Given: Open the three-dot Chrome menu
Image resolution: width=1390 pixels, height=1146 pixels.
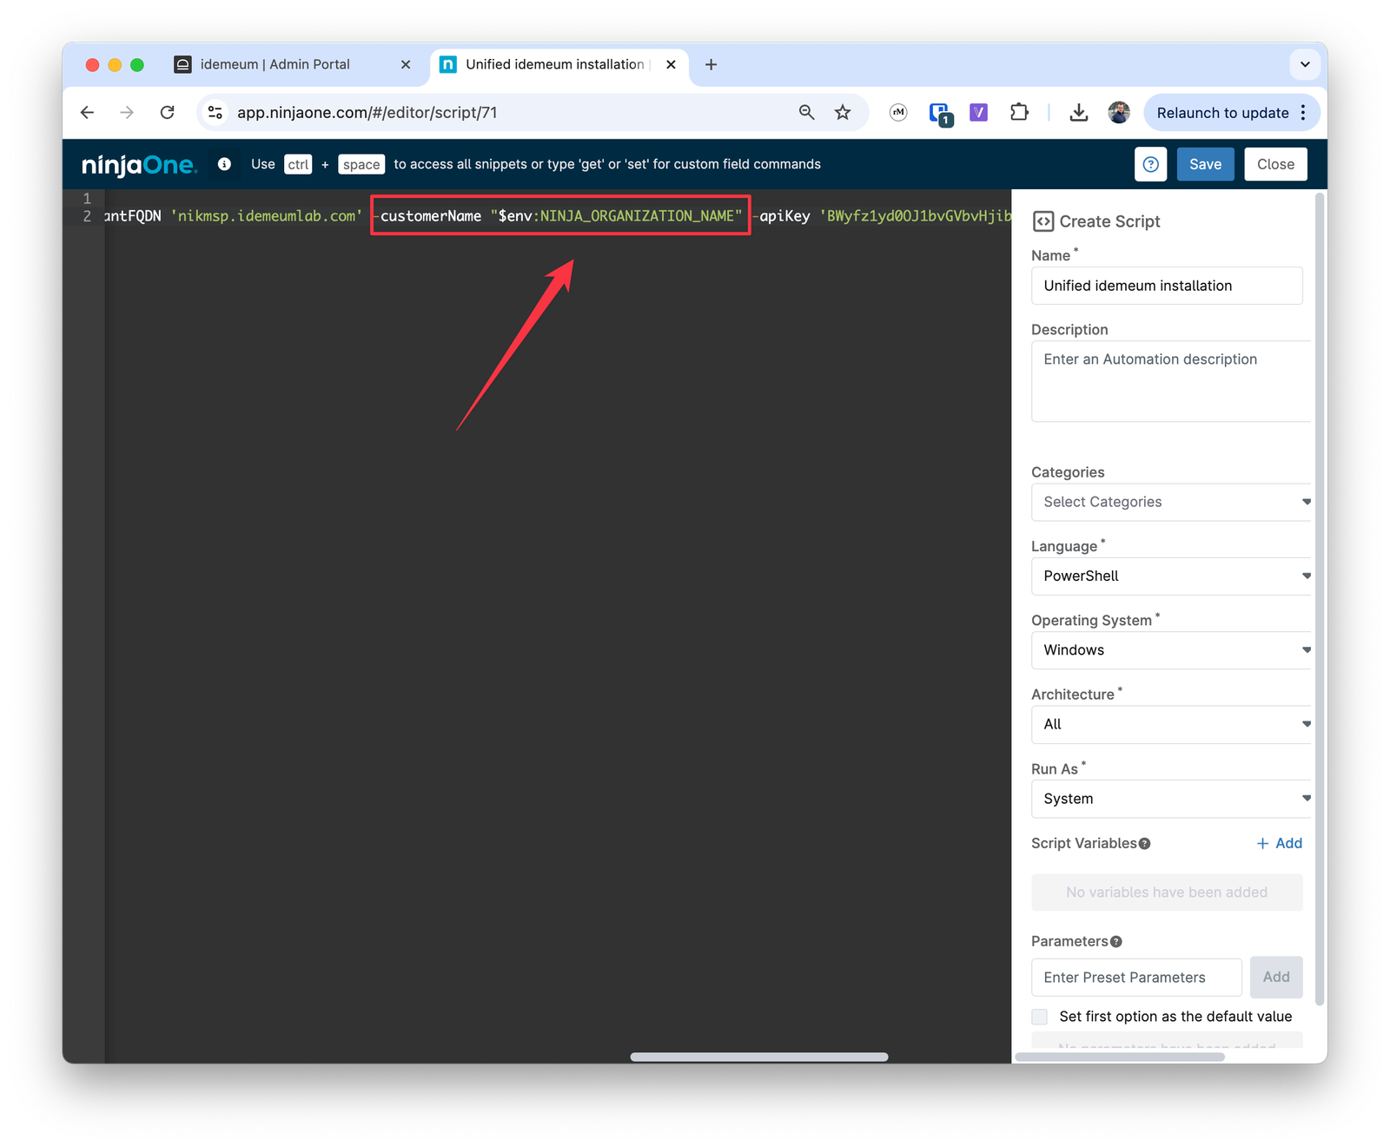Looking at the screenshot, I should [x=1303, y=113].
